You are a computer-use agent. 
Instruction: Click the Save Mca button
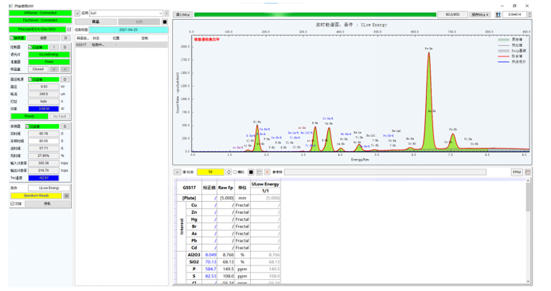pyautogui.click(x=480, y=15)
